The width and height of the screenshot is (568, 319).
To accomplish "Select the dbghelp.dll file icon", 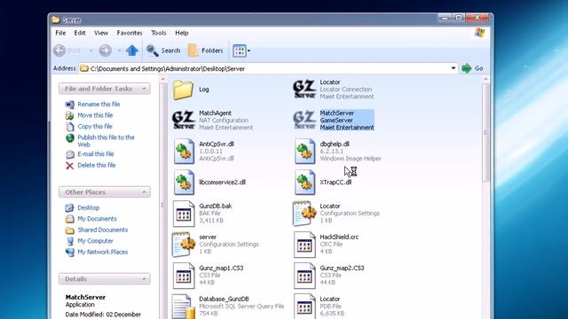I will coord(304,152).
